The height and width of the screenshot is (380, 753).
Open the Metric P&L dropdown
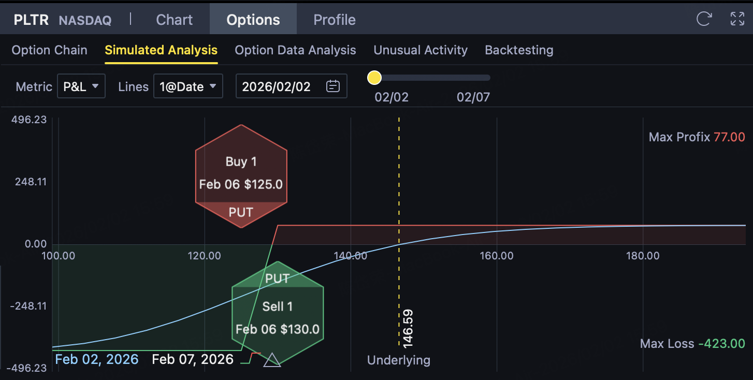81,86
